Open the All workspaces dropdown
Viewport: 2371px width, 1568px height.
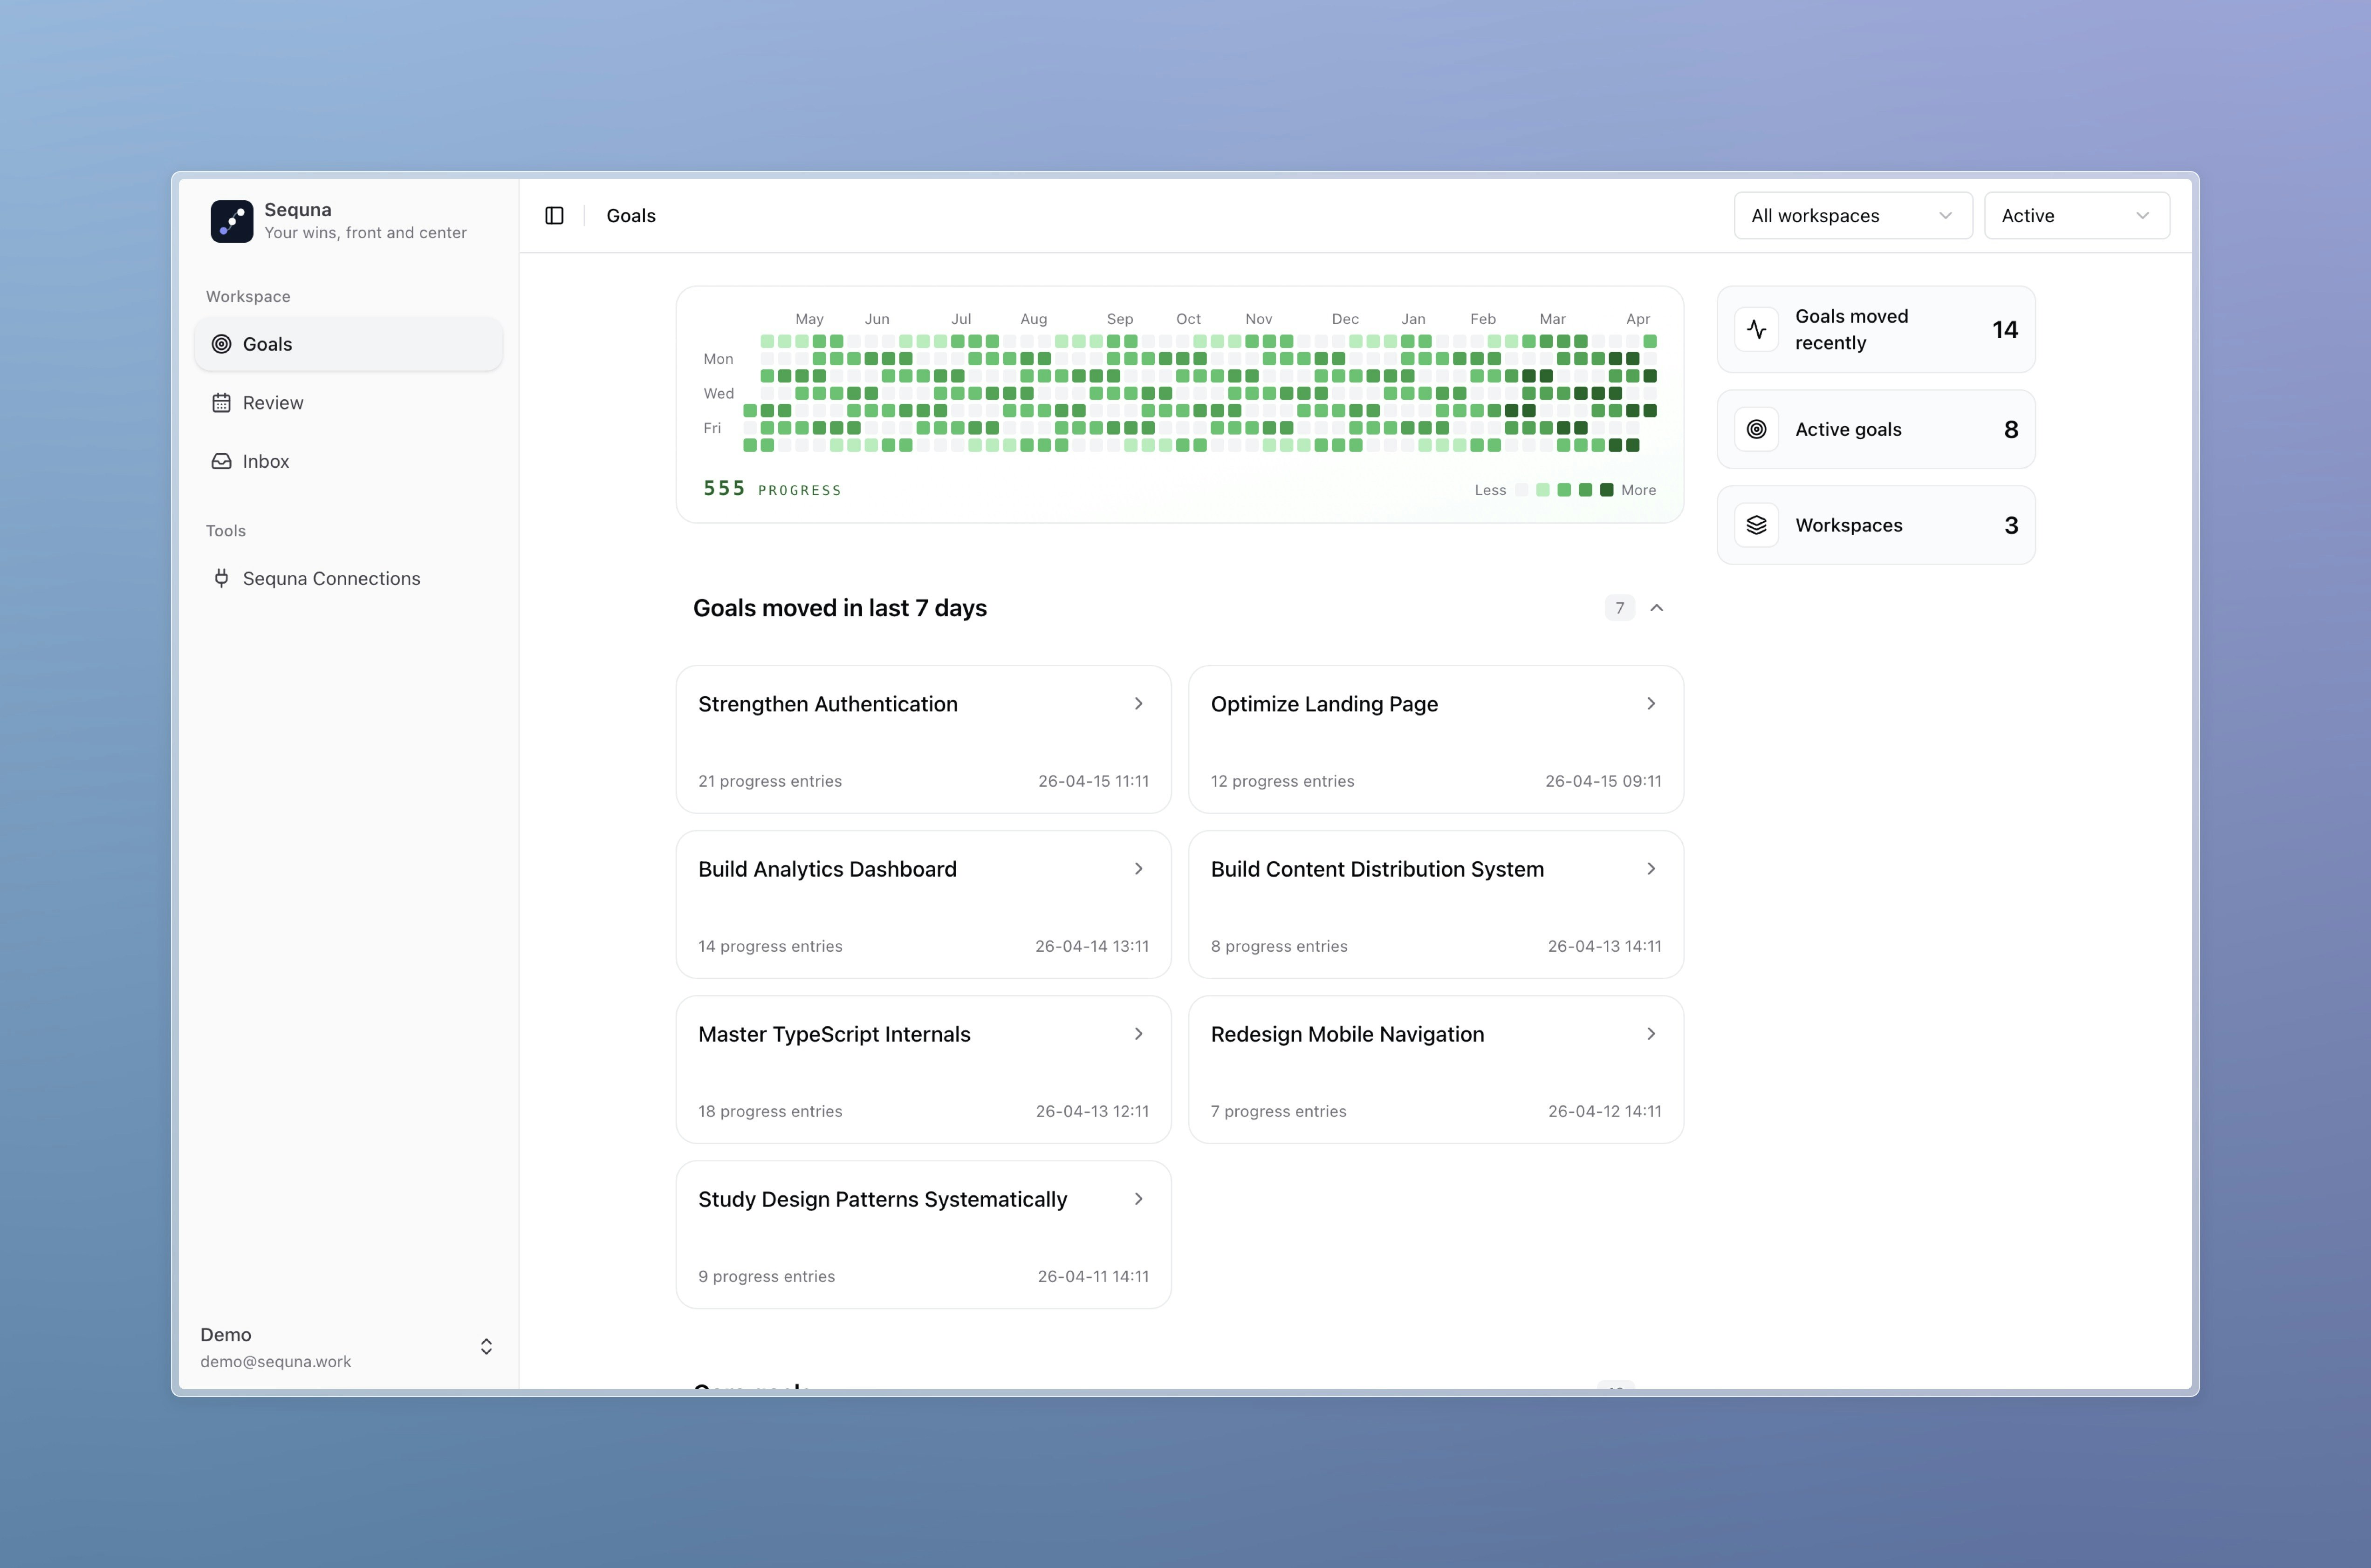coord(1852,216)
